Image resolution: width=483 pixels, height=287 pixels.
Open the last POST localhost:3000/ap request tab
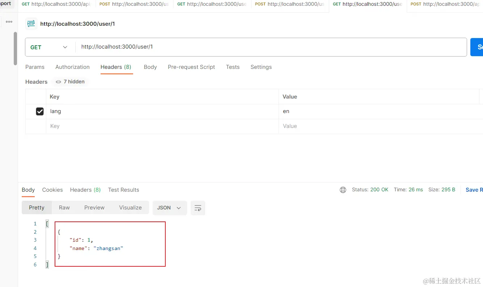point(445,4)
